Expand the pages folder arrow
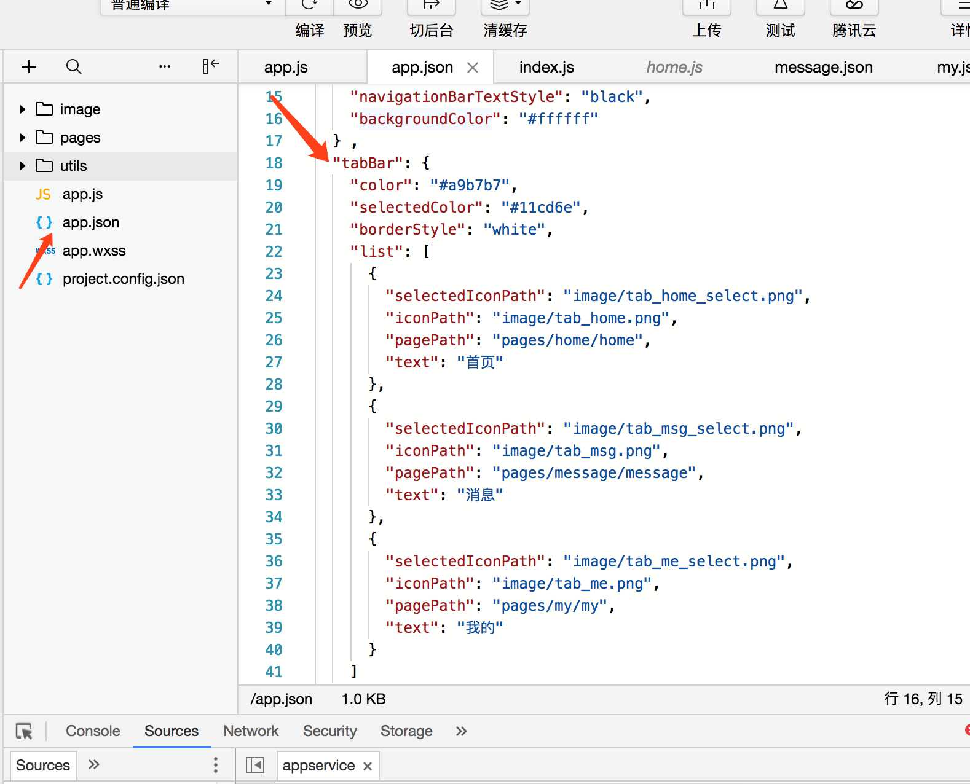This screenshot has width=970, height=784. (x=22, y=138)
